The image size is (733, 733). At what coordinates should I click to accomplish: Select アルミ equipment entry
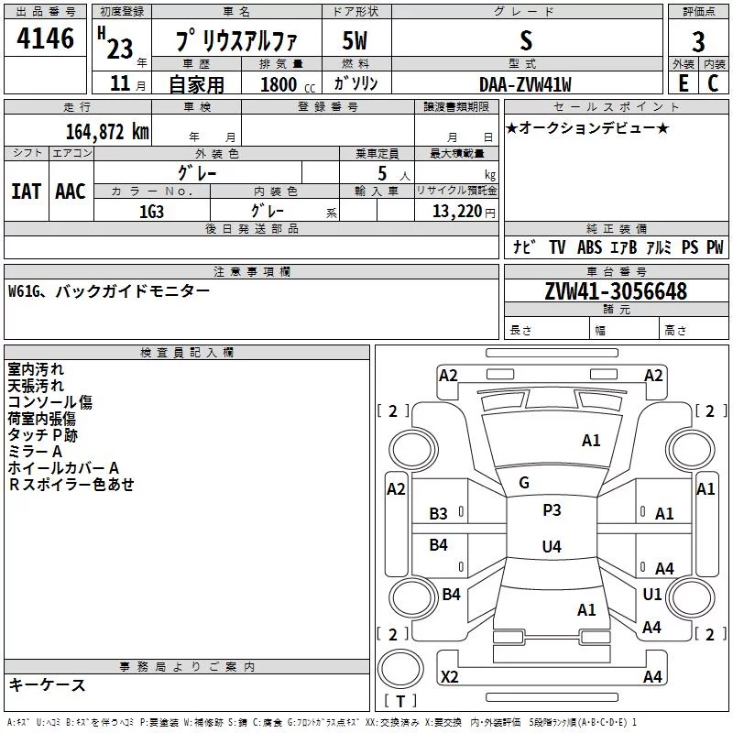tap(659, 246)
